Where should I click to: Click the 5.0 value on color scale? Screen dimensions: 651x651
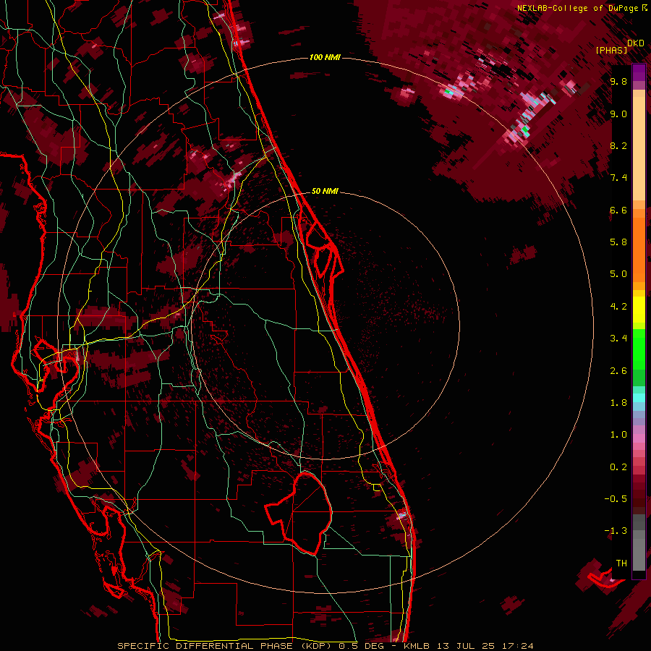618,274
